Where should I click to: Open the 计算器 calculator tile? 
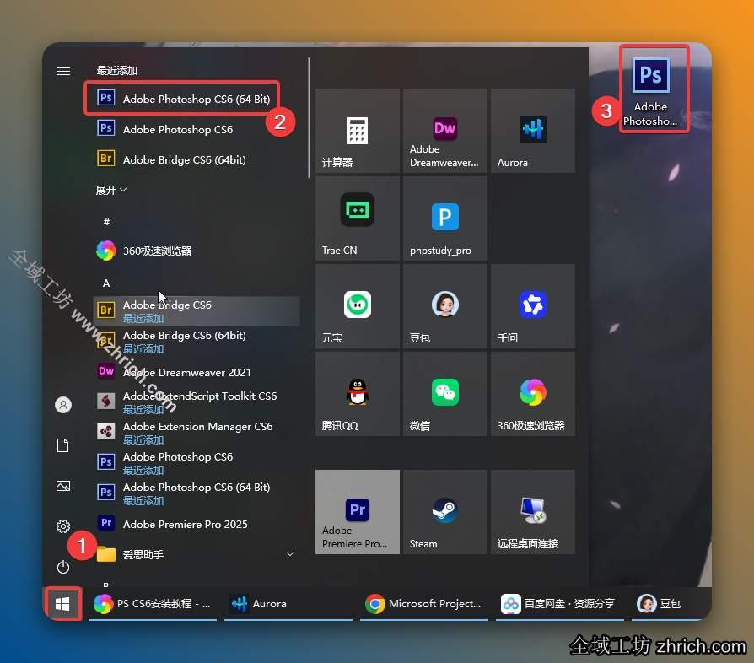(x=358, y=130)
